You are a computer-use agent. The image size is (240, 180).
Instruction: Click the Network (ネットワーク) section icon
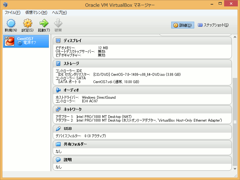click(58, 109)
